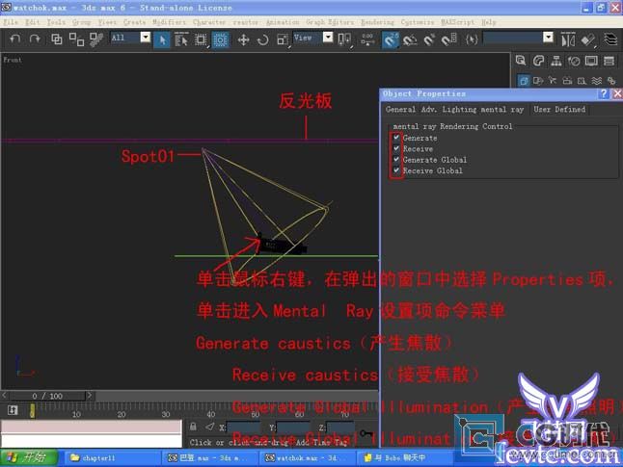
Task: Open the Edit Named Selection Sets dialog
Action: (472, 39)
